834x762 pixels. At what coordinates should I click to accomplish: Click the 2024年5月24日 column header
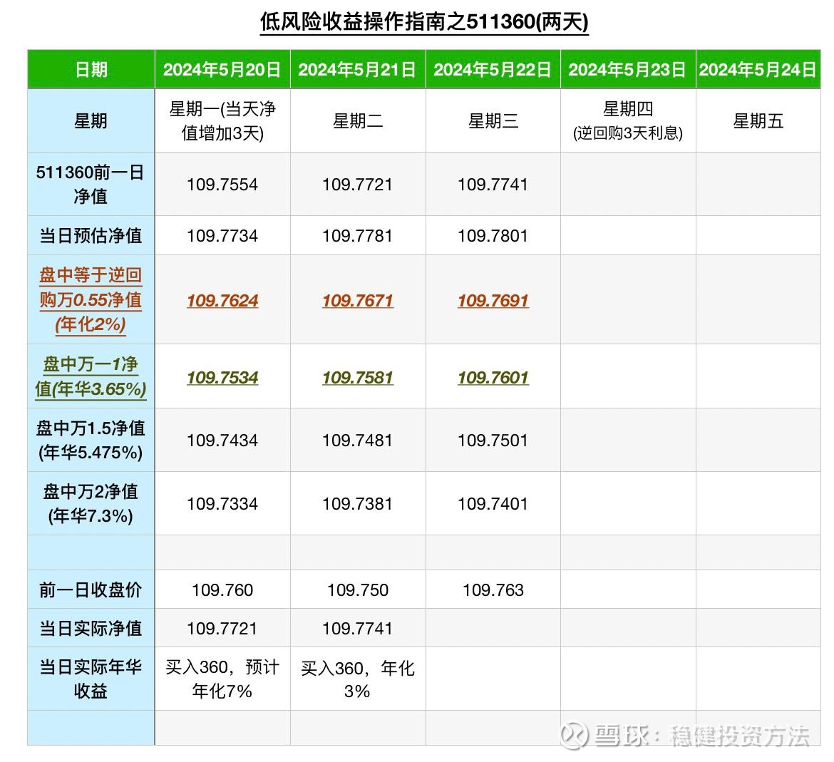757,69
